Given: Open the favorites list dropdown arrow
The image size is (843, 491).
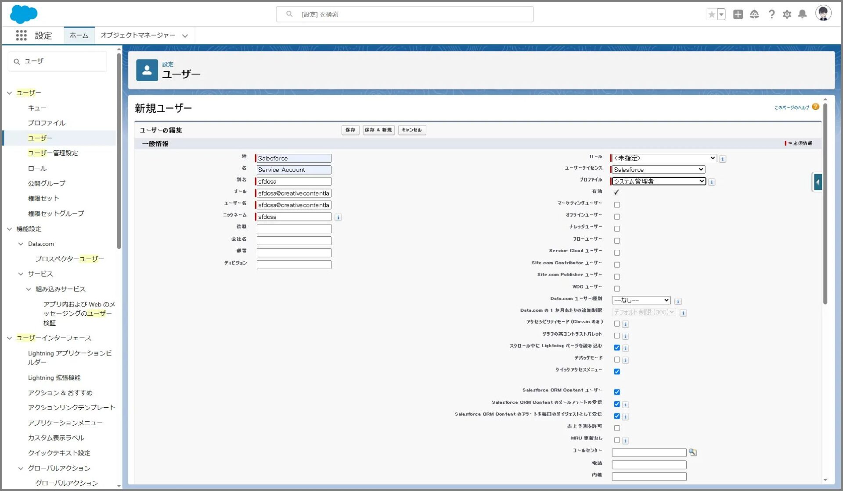Looking at the screenshot, I should click(x=721, y=14).
